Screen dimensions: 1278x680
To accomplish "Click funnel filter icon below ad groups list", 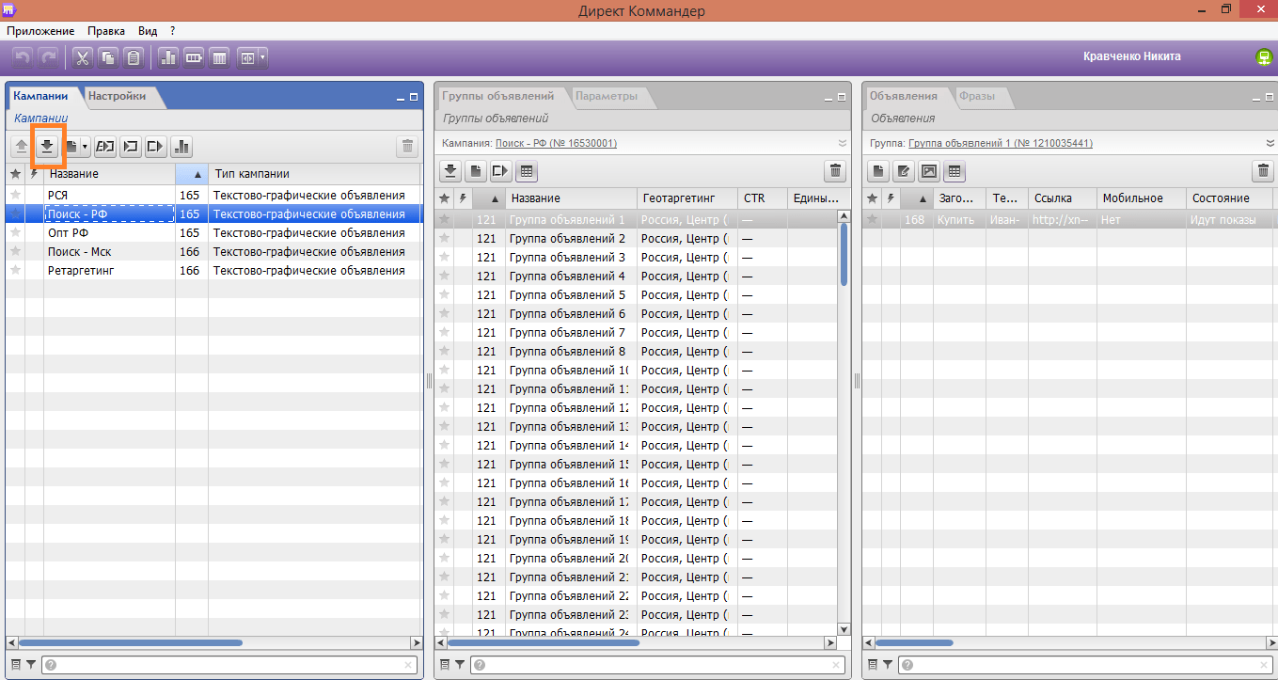I will click(x=460, y=665).
